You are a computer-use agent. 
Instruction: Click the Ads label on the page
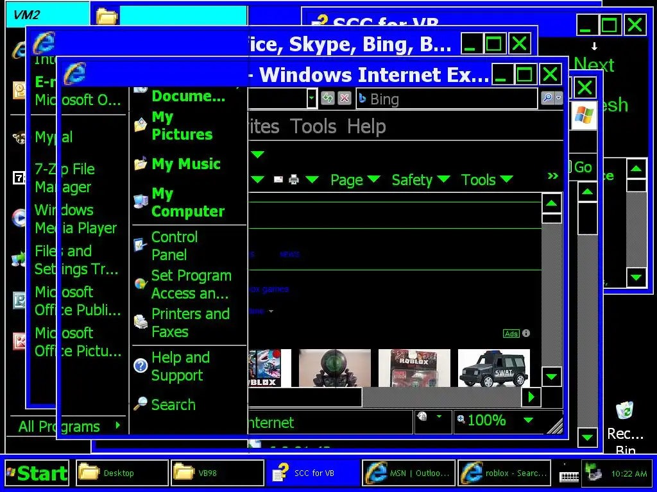[511, 333]
